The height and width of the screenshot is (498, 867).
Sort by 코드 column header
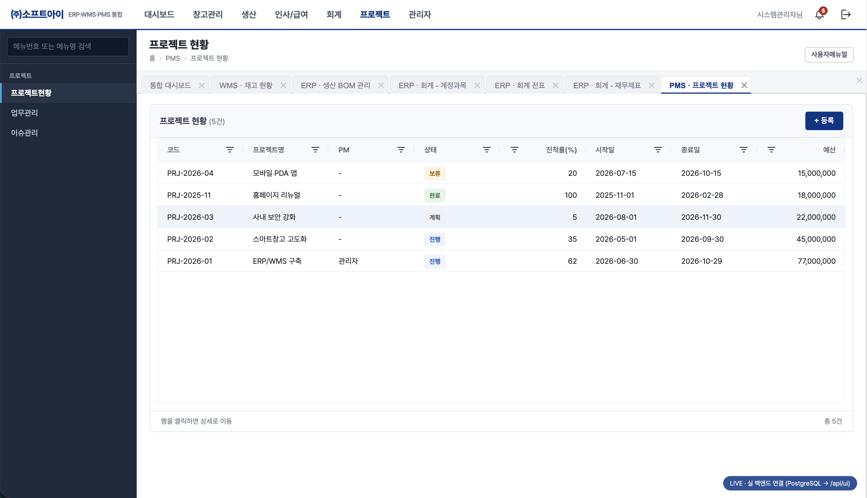(173, 150)
